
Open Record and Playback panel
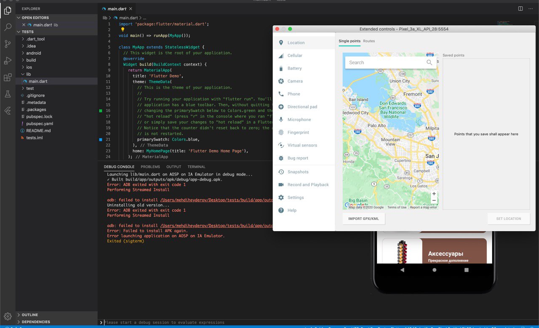(304, 185)
